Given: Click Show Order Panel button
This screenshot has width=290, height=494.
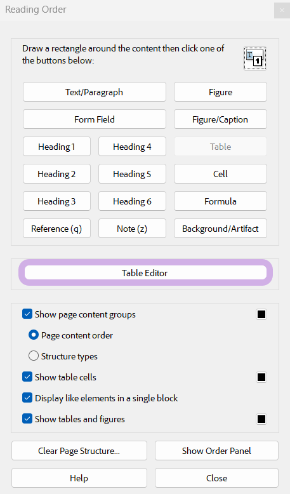Looking at the screenshot, I should (216, 451).
